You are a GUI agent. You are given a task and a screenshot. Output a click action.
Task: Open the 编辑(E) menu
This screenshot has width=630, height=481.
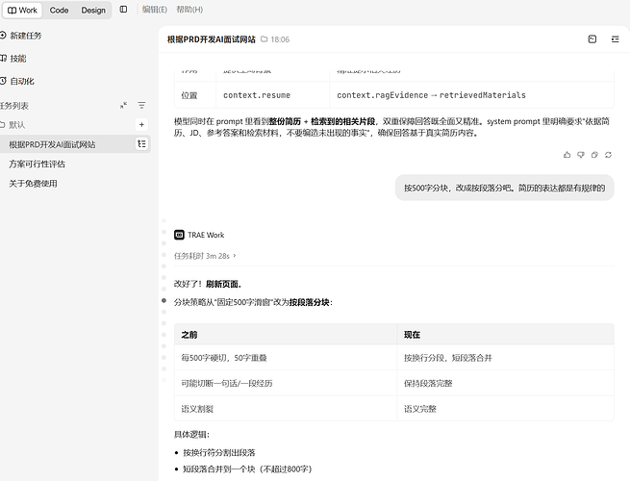point(155,10)
